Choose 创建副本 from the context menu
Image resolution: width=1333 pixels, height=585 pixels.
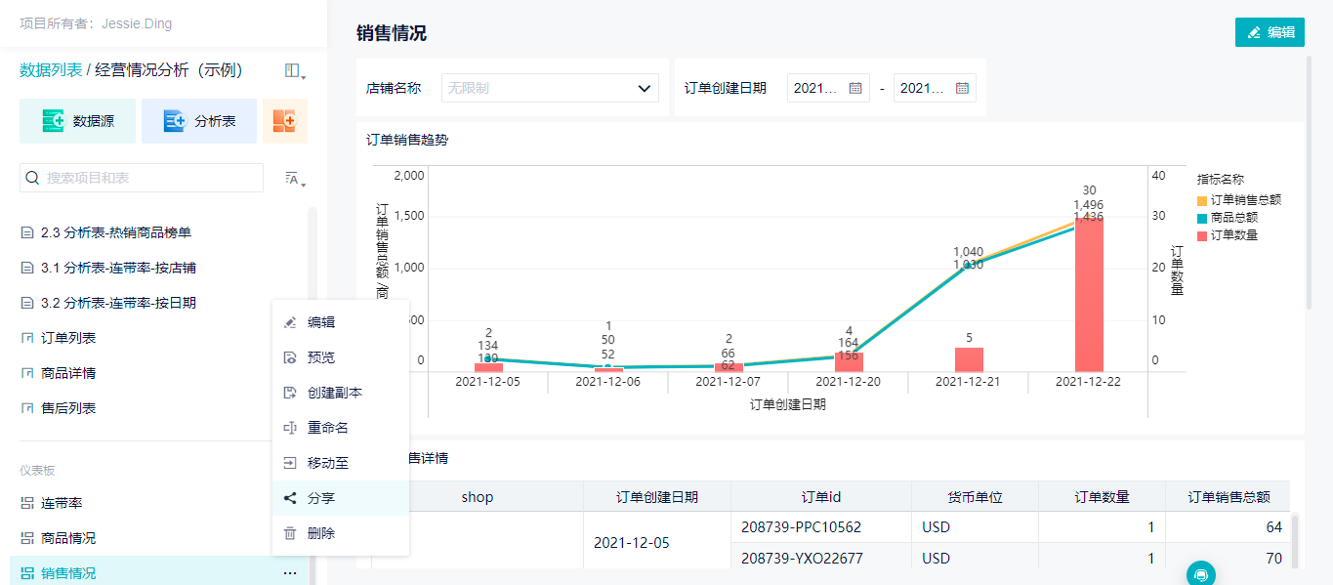(334, 393)
